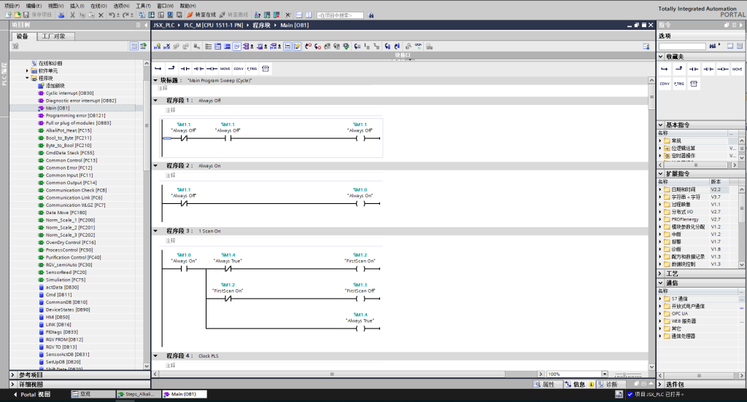Toggle free-form comments in editor toolbar
The image size is (747, 402).
[x=237, y=47]
